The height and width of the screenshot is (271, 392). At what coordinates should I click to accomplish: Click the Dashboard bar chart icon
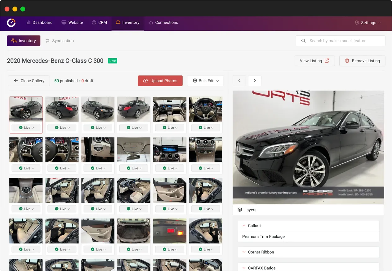(x=29, y=23)
